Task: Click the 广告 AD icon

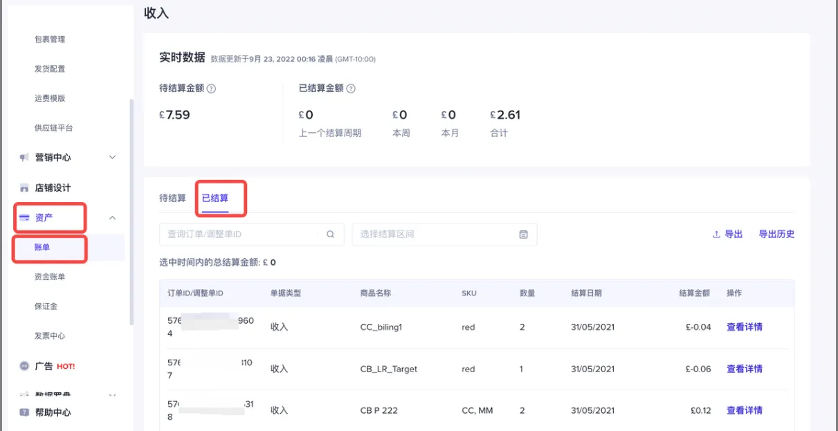Action: tap(24, 366)
